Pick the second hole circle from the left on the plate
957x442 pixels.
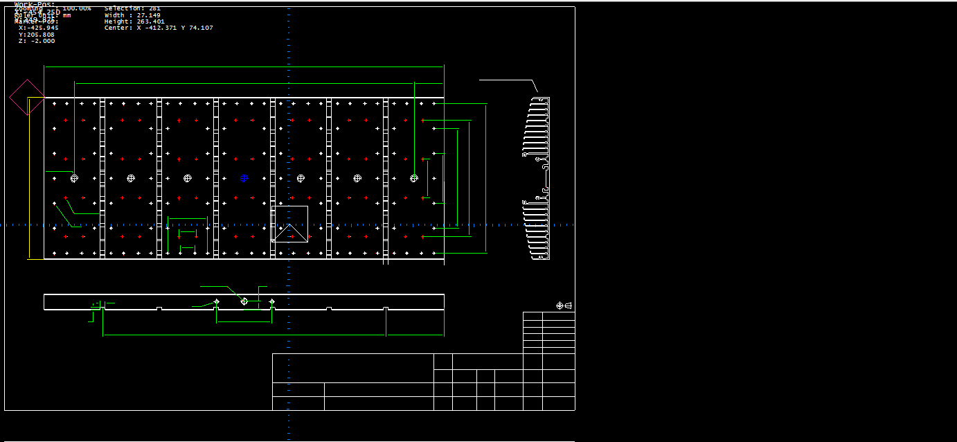[131, 178]
